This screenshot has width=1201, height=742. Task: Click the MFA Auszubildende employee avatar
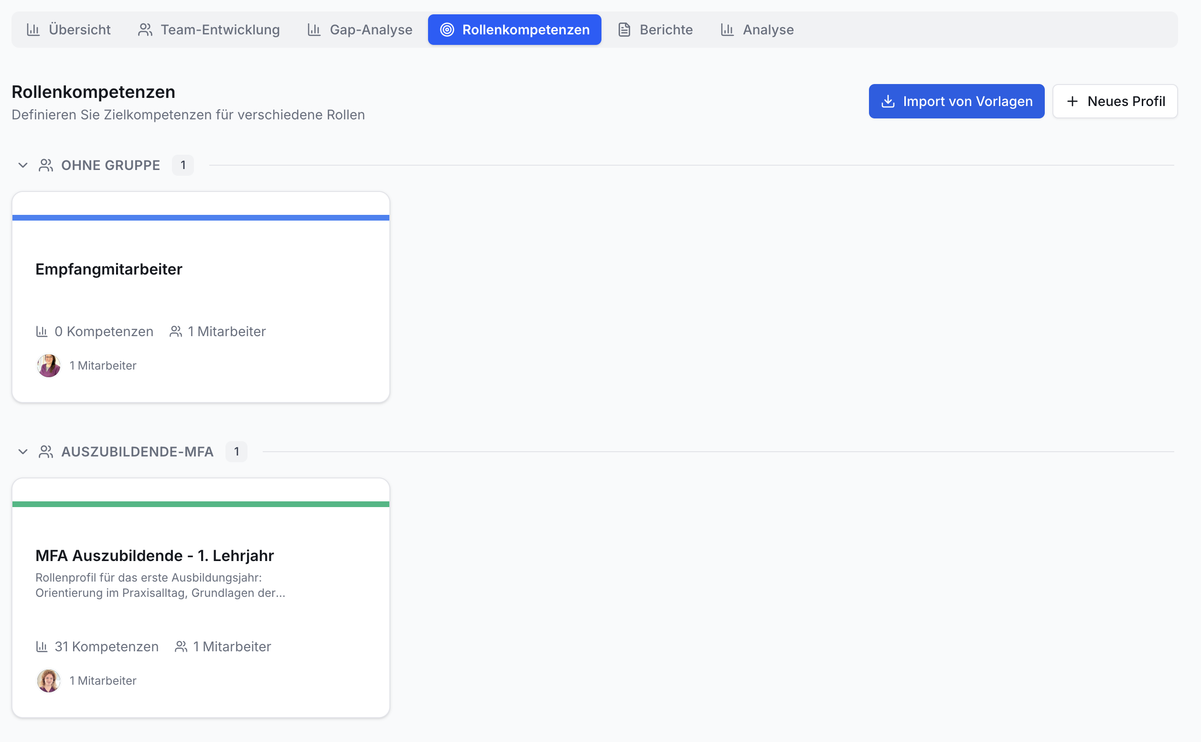pyautogui.click(x=49, y=681)
